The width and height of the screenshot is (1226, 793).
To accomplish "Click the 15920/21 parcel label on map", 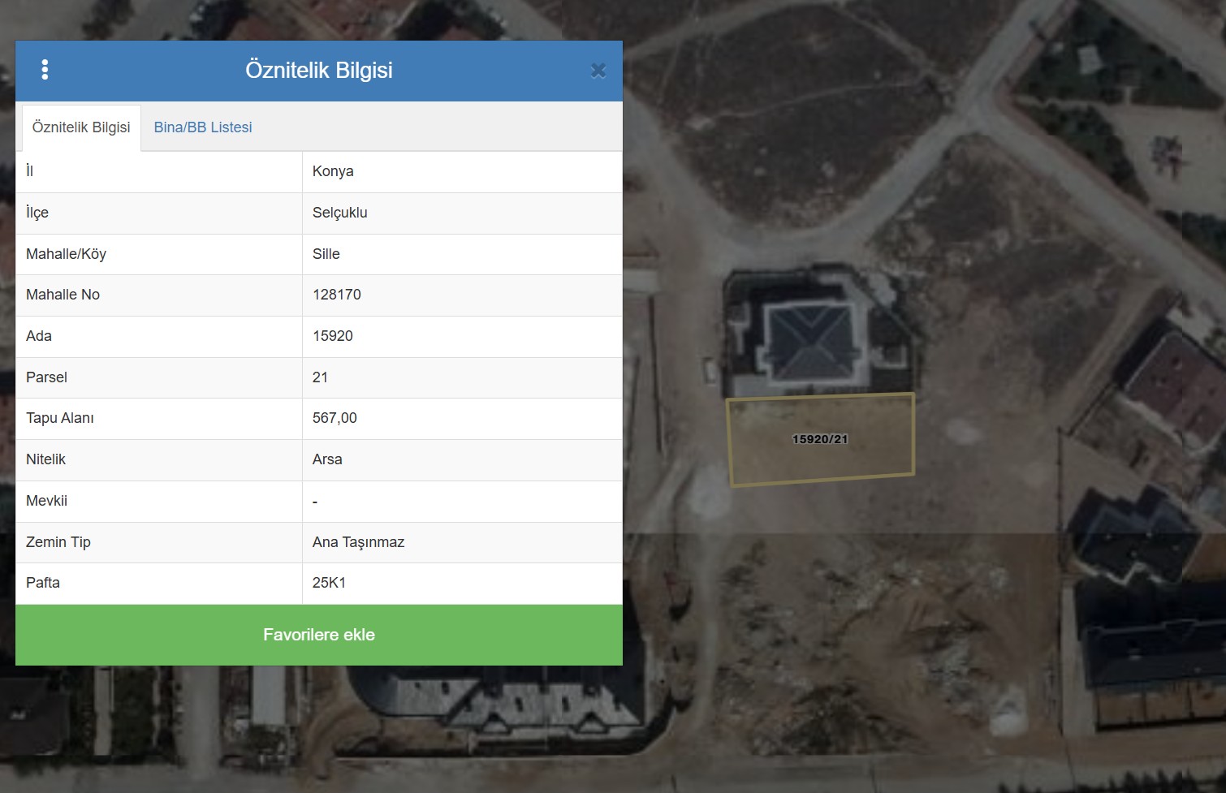I will [820, 439].
